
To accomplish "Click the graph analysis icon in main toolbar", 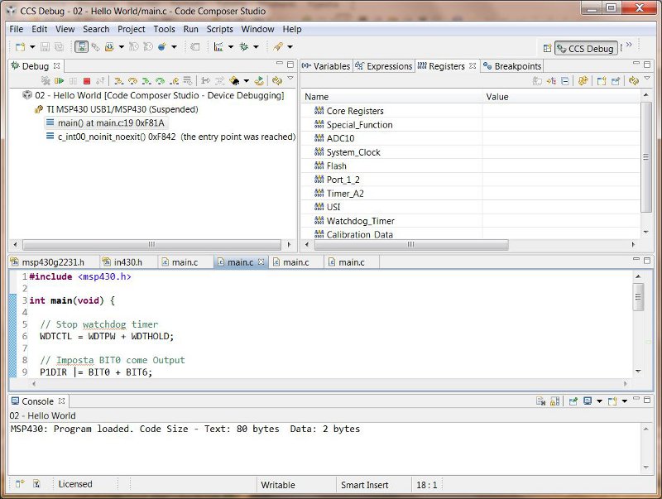I will tap(218, 47).
